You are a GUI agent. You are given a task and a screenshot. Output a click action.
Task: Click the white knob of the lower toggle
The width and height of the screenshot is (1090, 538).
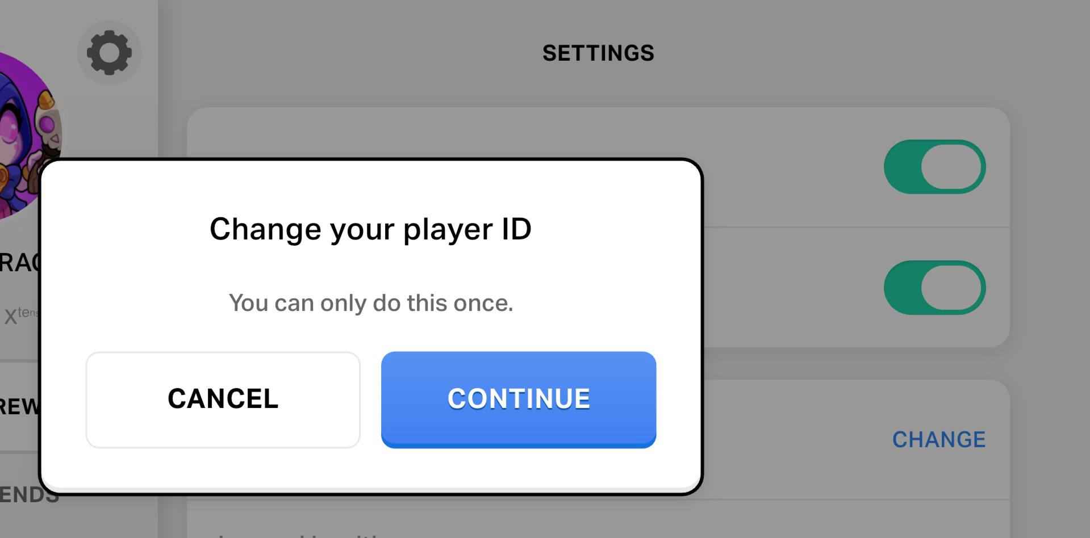[951, 288]
